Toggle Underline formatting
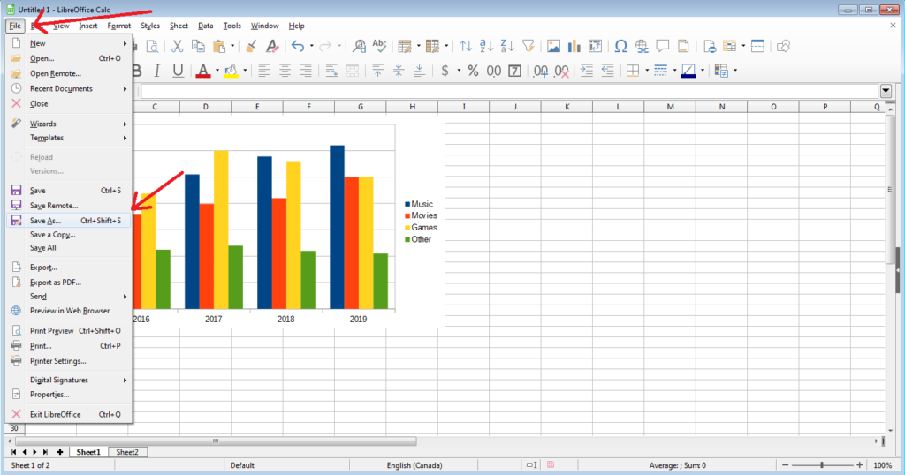905x475 pixels. [178, 71]
